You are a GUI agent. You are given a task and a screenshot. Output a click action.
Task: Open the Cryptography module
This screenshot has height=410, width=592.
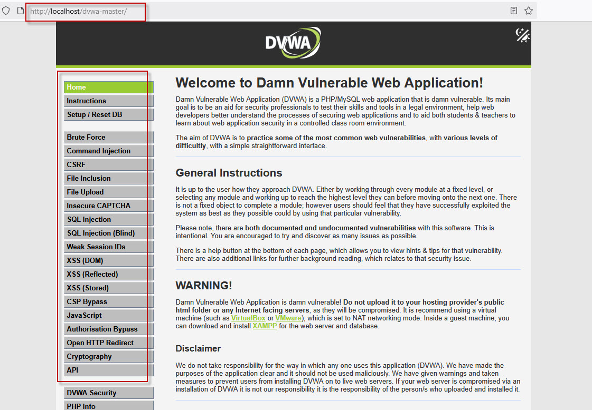tap(109, 356)
